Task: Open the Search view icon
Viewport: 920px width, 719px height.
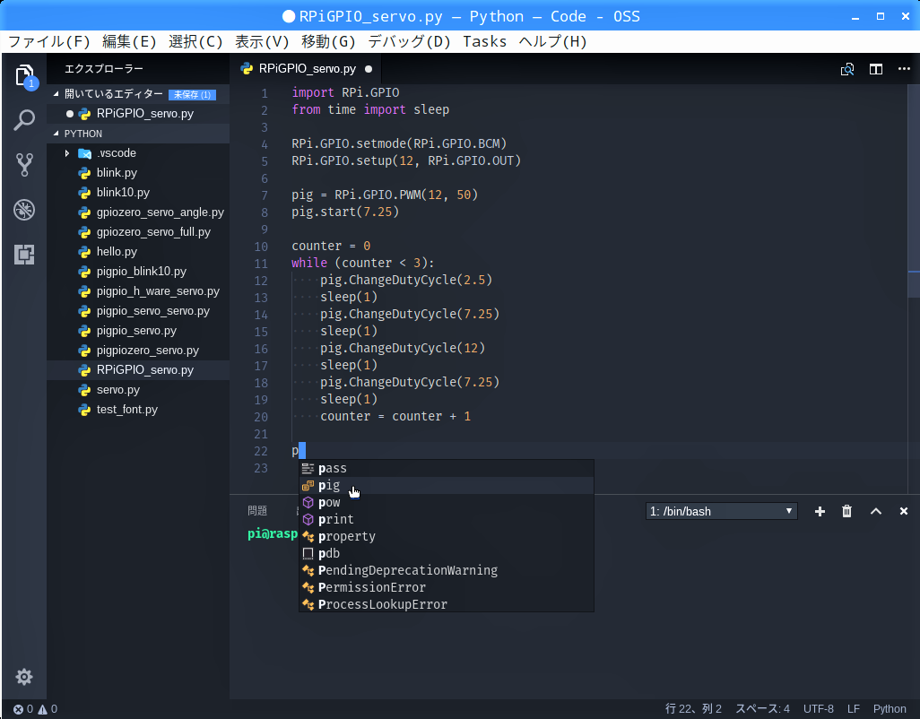Action: [x=24, y=120]
